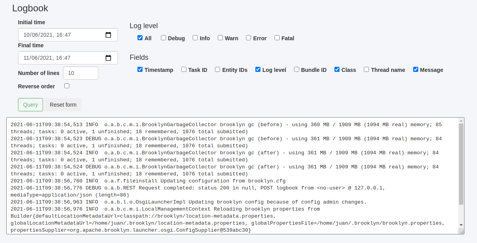Focus the Initial time date field
The image size is (477, 243).
[x=68, y=35]
